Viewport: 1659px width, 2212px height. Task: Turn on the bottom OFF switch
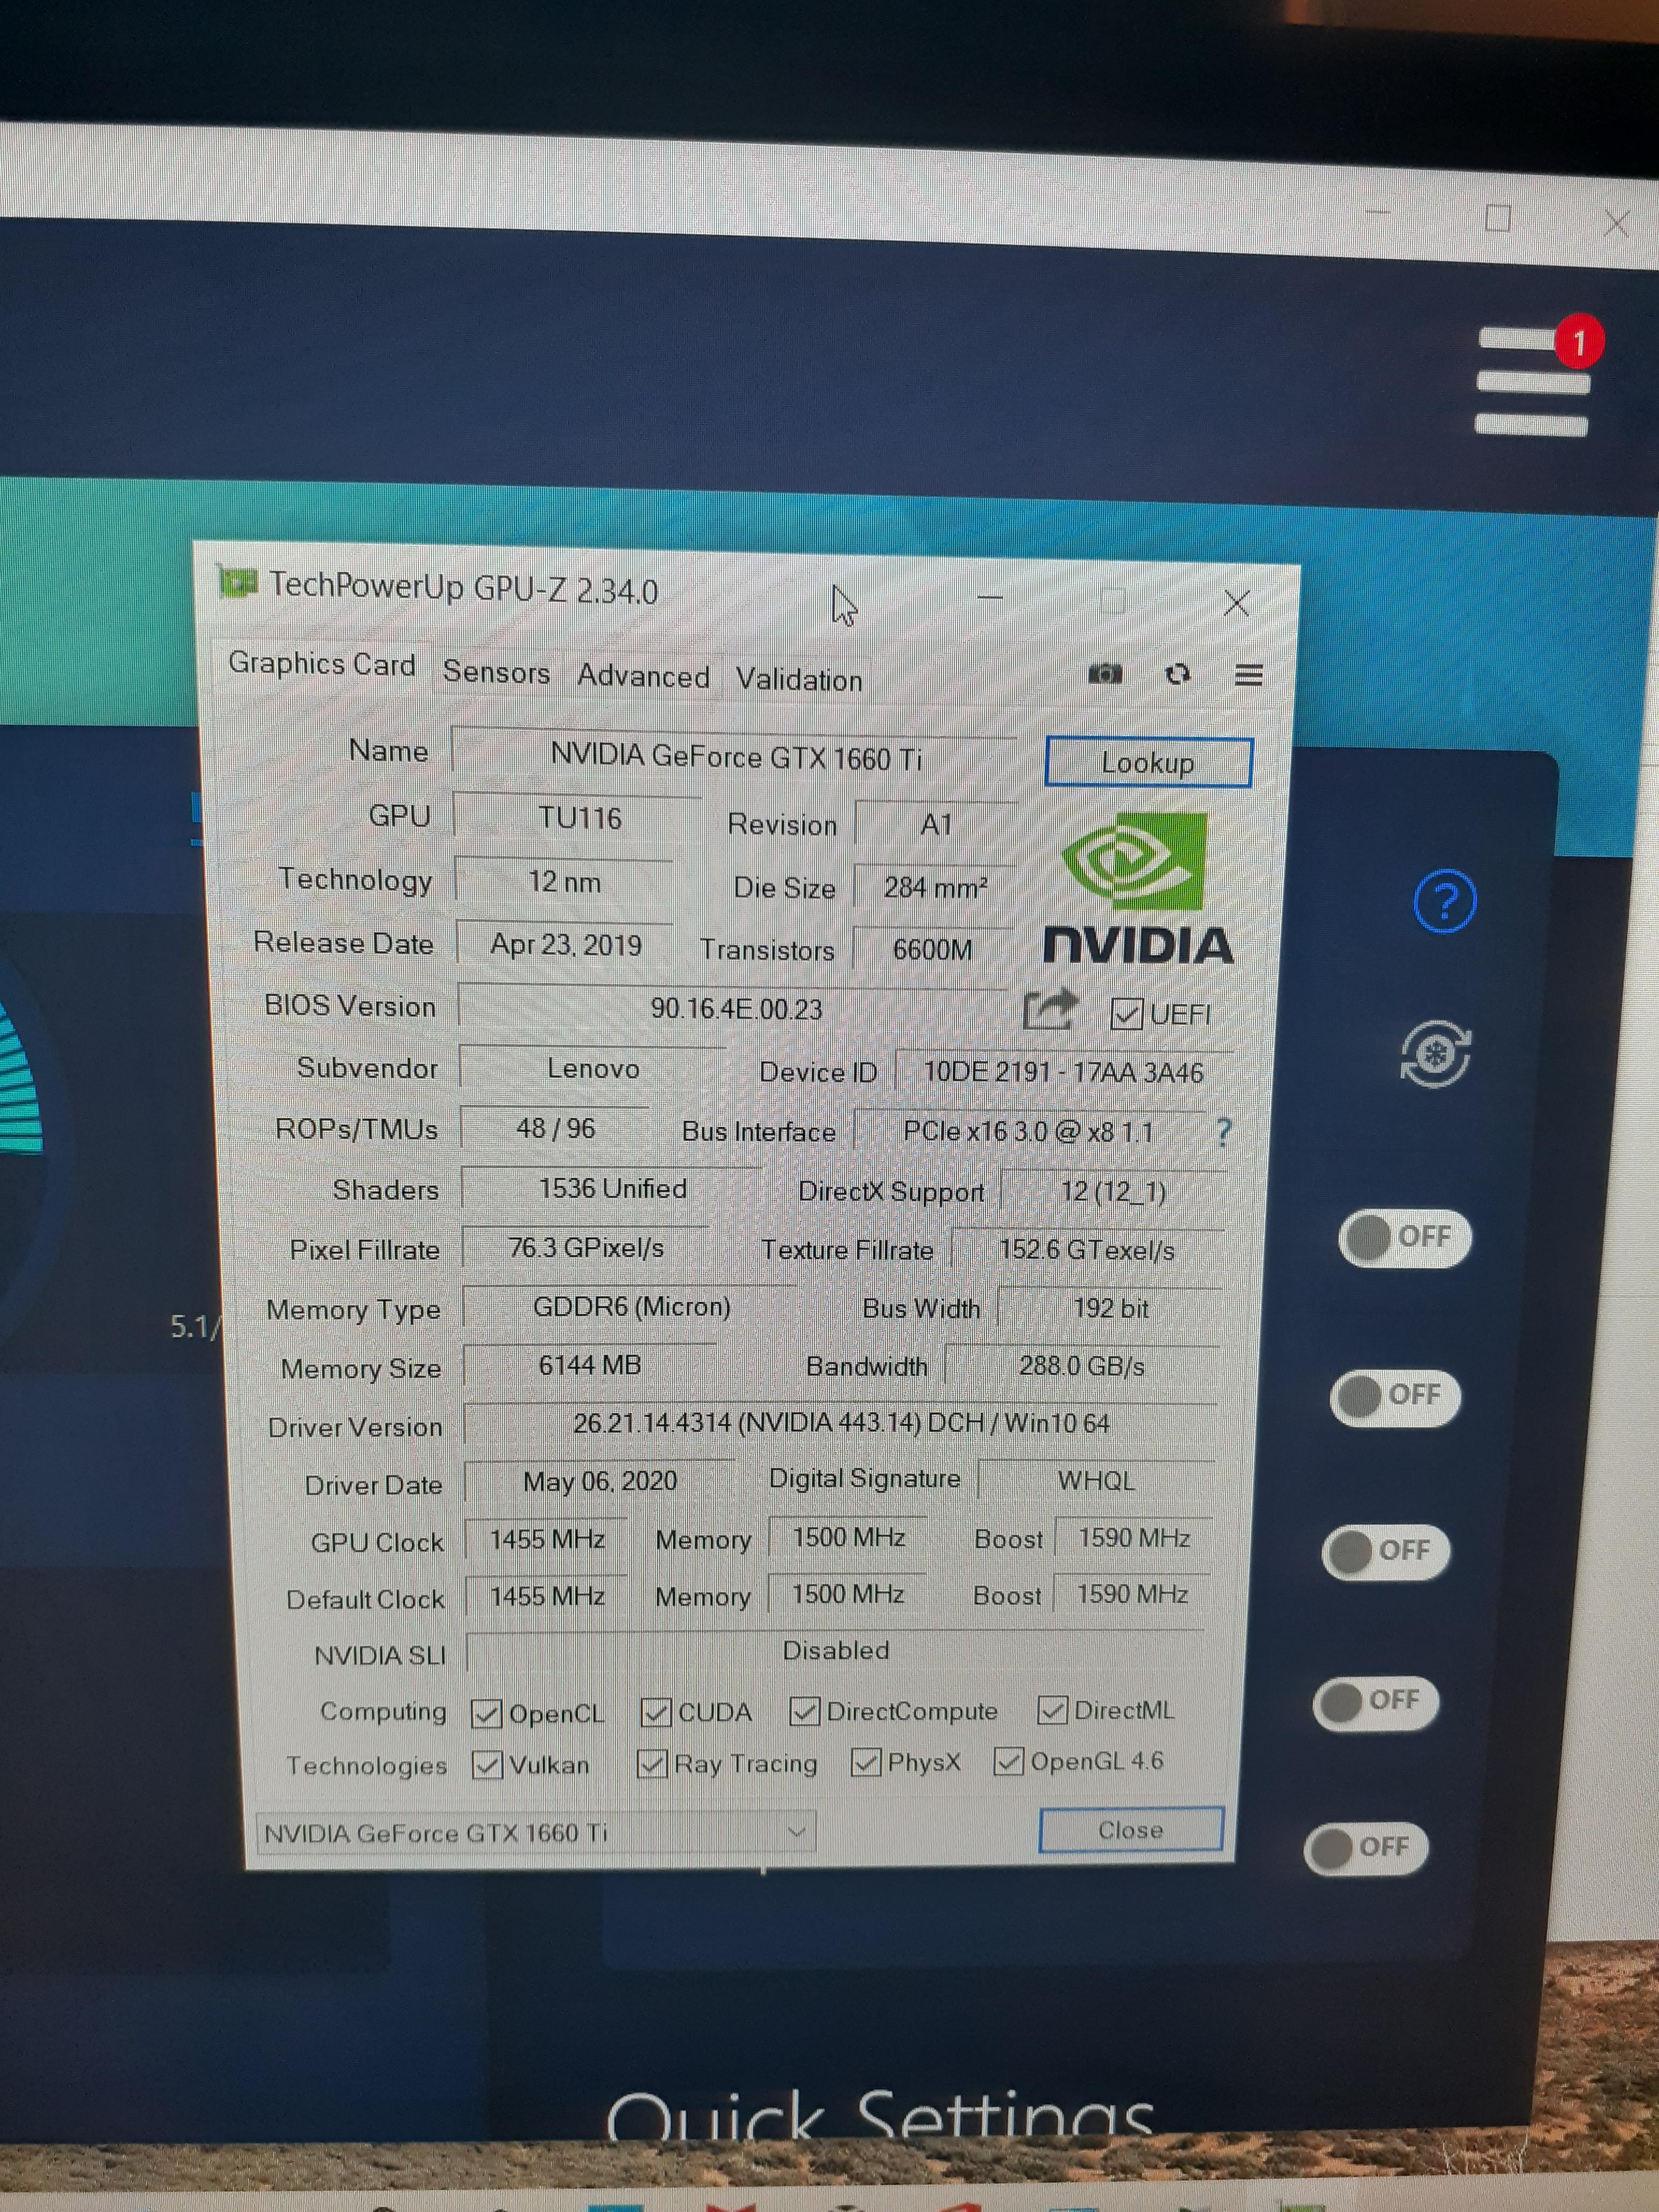[x=1366, y=1848]
